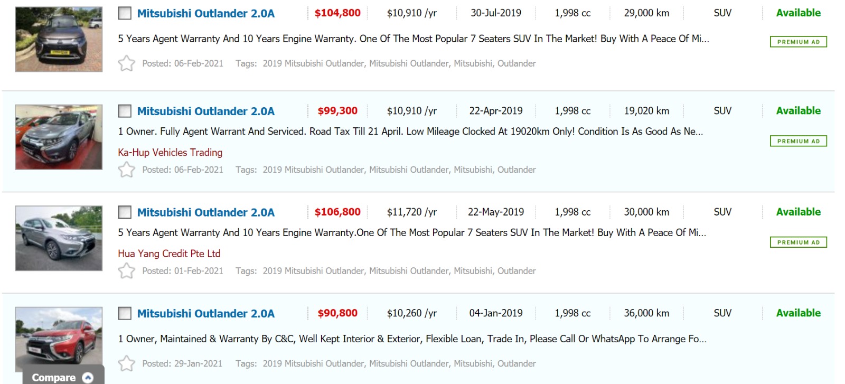Expand the Compare panel arrow icon
845x384 pixels.
[x=88, y=378]
